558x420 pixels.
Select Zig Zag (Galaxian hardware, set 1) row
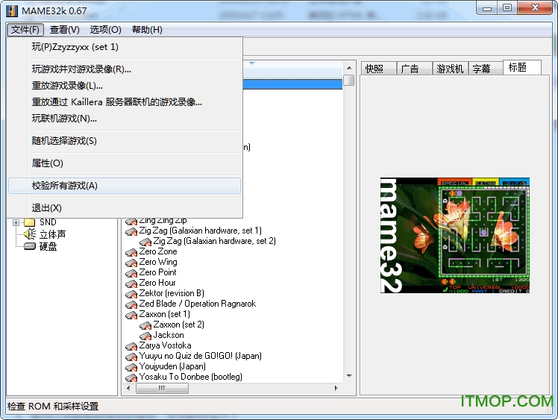201,231
